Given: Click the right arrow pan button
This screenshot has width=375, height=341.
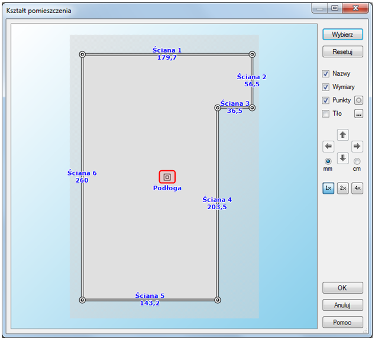Looking at the screenshot, I should click(357, 146).
